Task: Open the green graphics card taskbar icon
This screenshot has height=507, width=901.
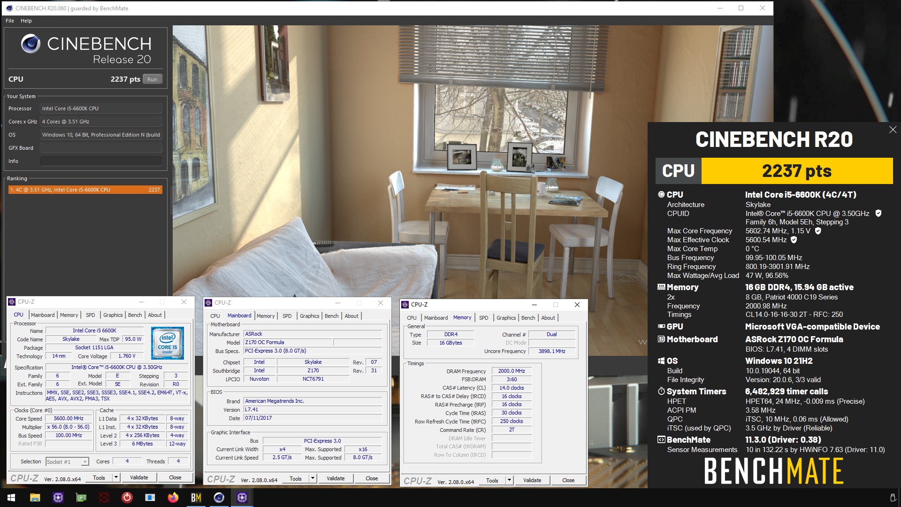Action: point(81,498)
